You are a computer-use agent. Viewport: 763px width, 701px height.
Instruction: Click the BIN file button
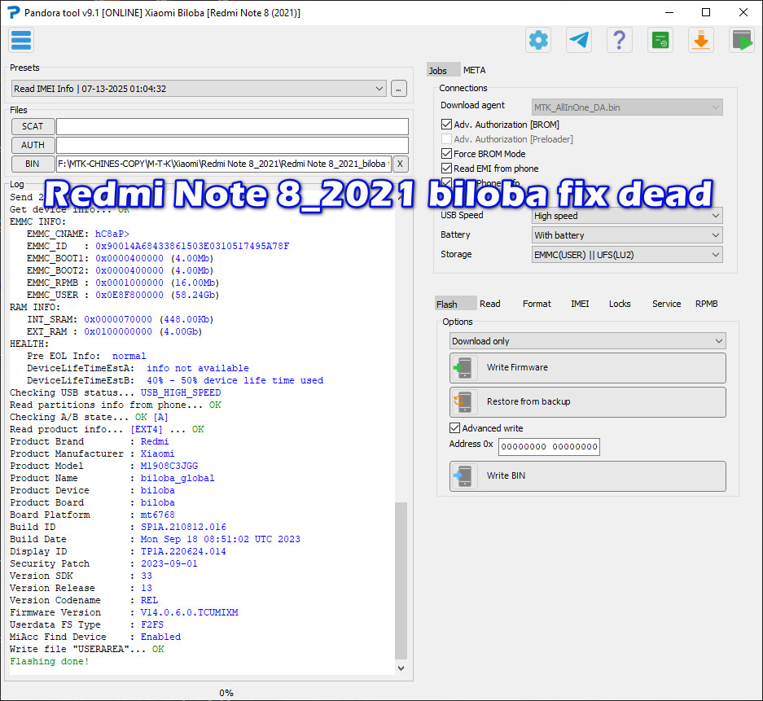point(33,164)
